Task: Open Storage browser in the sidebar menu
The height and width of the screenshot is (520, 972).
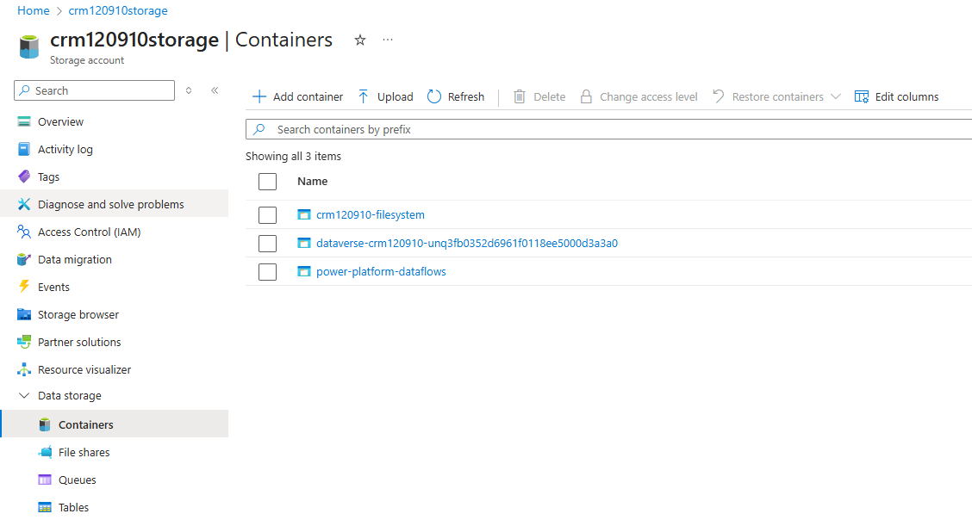Action: coord(78,314)
